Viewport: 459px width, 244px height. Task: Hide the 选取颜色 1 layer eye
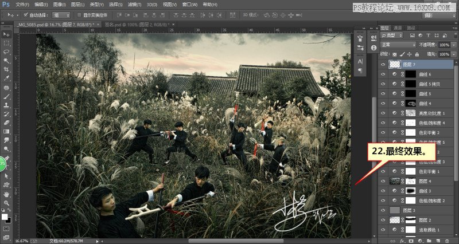pos(383,230)
